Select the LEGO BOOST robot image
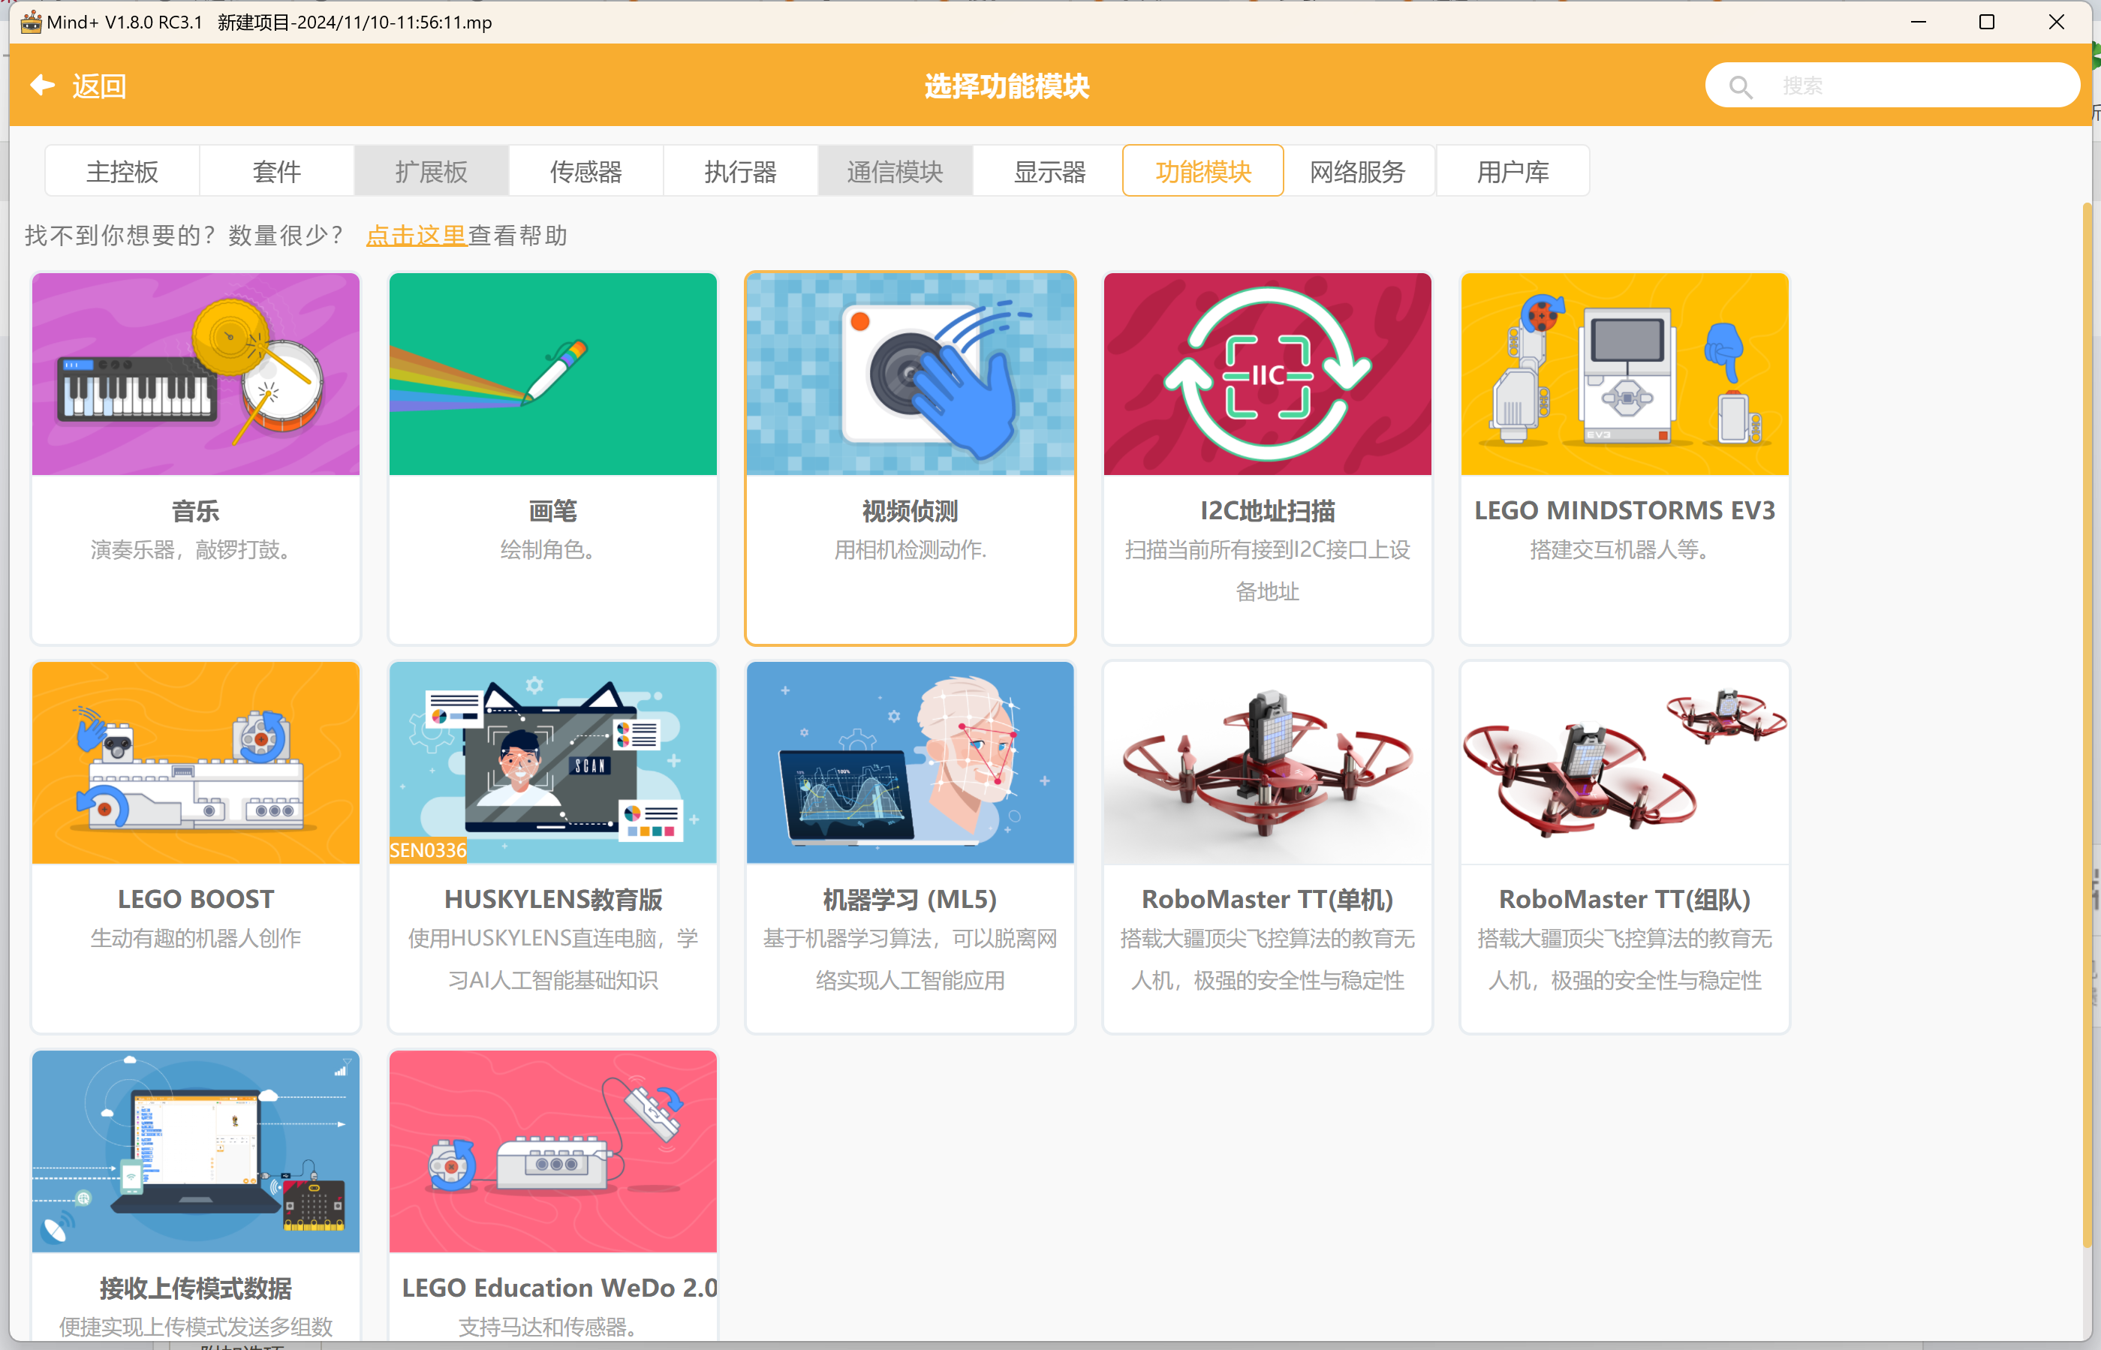 click(196, 762)
